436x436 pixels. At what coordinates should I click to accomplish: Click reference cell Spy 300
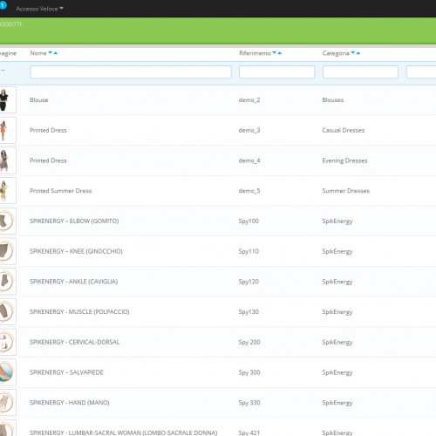point(249,372)
